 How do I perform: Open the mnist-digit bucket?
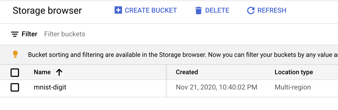[50, 87]
